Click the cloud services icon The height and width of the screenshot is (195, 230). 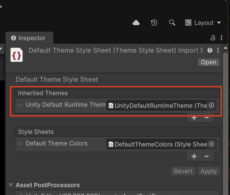[136, 23]
